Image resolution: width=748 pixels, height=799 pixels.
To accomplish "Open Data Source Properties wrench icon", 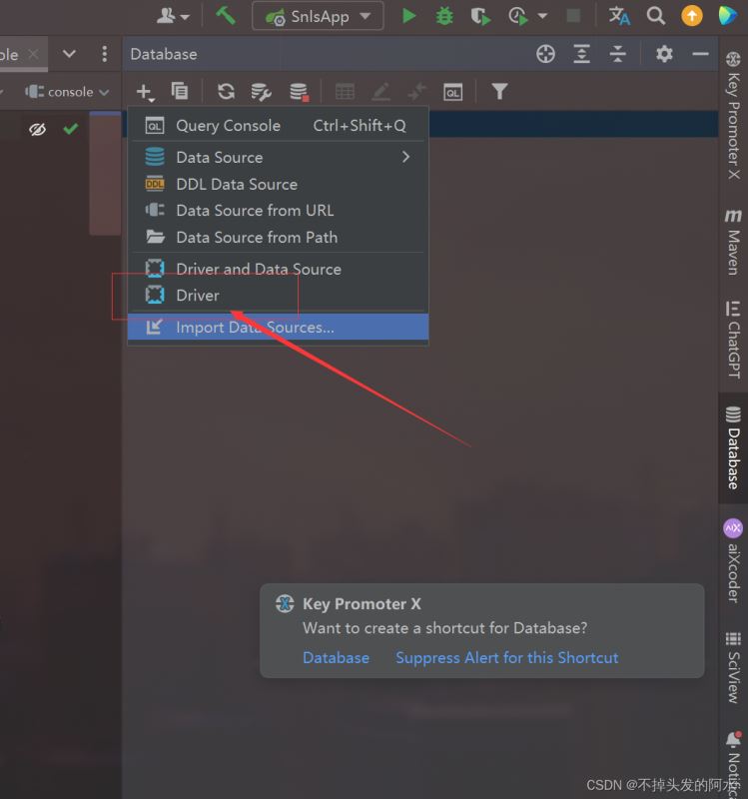I will 261,92.
